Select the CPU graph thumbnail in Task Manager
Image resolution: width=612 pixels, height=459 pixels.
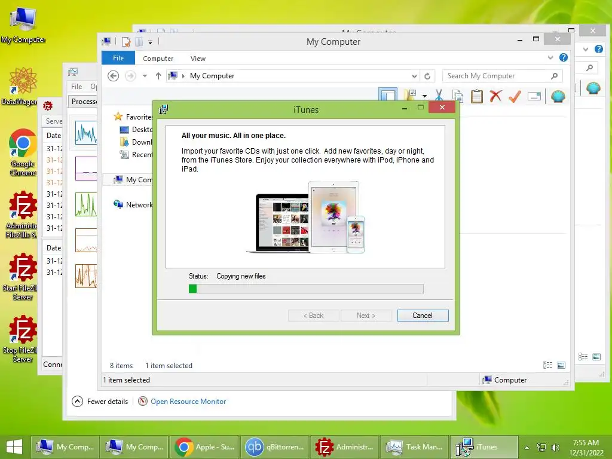point(86,132)
